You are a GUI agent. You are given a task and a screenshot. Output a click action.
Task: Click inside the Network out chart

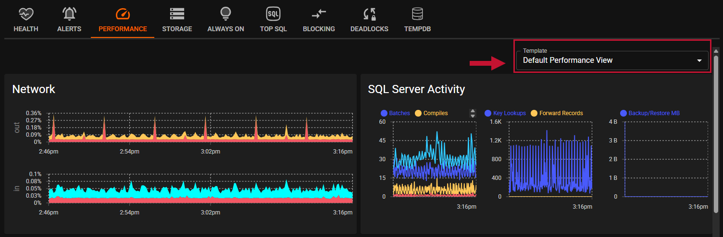coord(200,128)
